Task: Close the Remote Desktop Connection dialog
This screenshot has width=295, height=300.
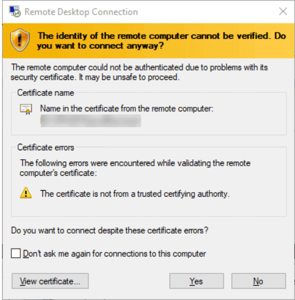Action: 283,11
